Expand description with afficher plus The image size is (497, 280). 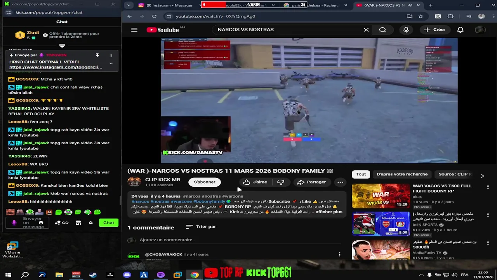tap(328, 212)
